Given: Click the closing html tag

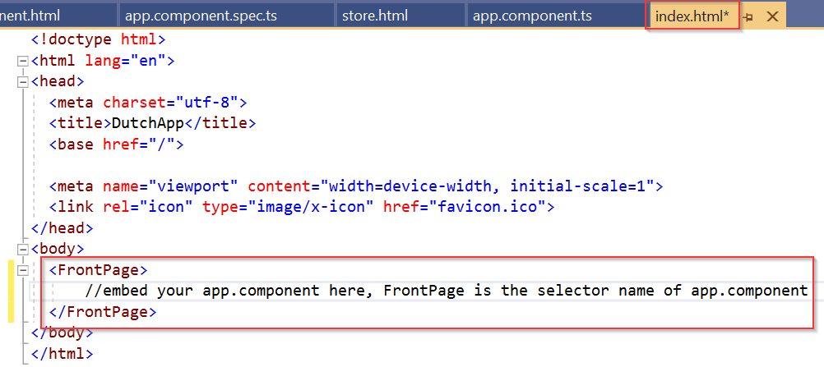Looking at the screenshot, I should tap(62, 354).
